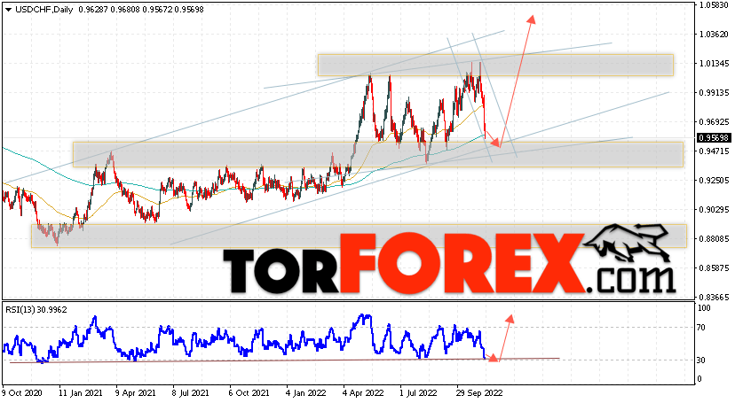Click price axis value 1.05830
This screenshot has width=735, height=403.
(x=714, y=5)
